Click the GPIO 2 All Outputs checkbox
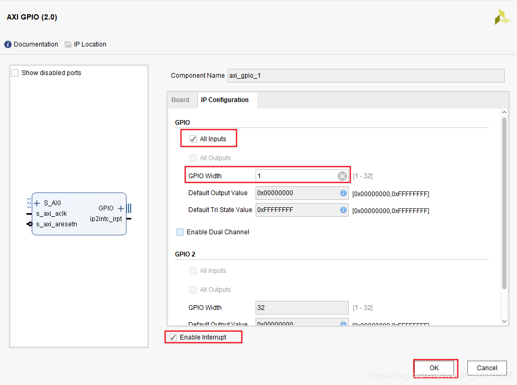Viewport: 517px width, 385px height. (x=193, y=290)
